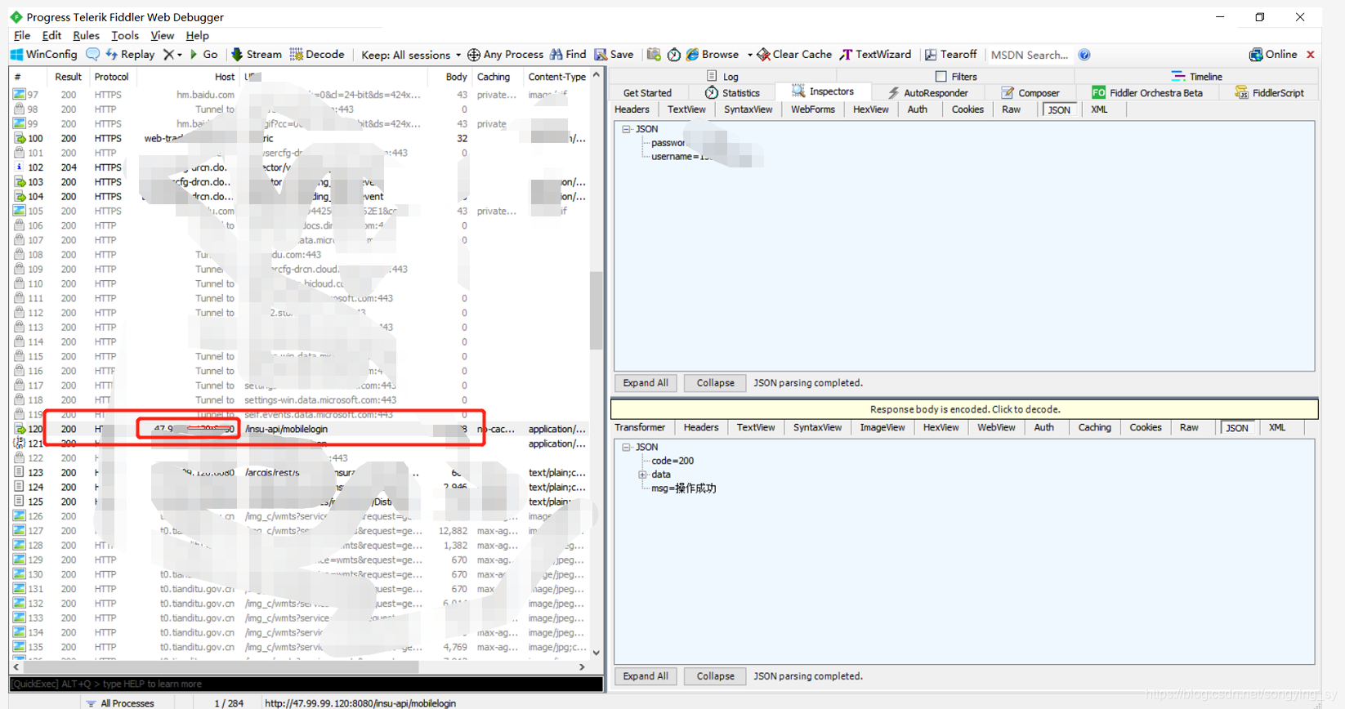Open the View menu
This screenshot has height=709, width=1345.
tap(162, 35)
